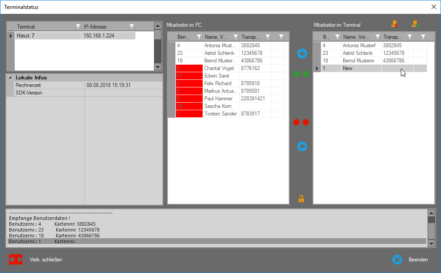Click the blue X Beenden icon
This screenshot has width=441, height=273.
pyautogui.click(x=397, y=260)
